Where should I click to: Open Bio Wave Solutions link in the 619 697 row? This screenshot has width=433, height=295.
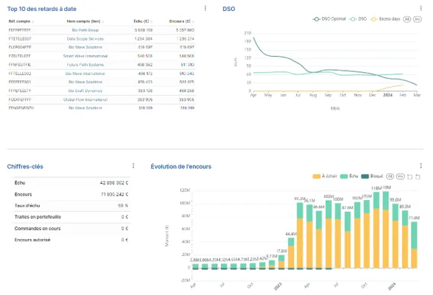(85, 47)
